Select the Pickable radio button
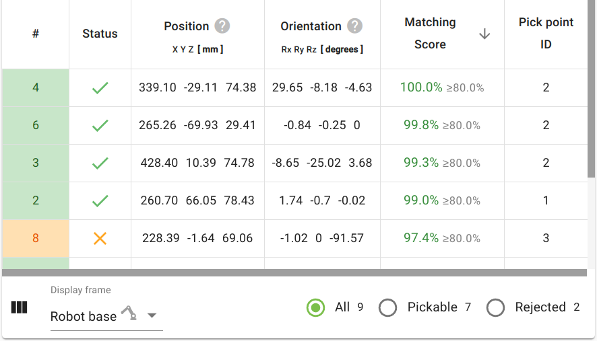 pos(387,307)
